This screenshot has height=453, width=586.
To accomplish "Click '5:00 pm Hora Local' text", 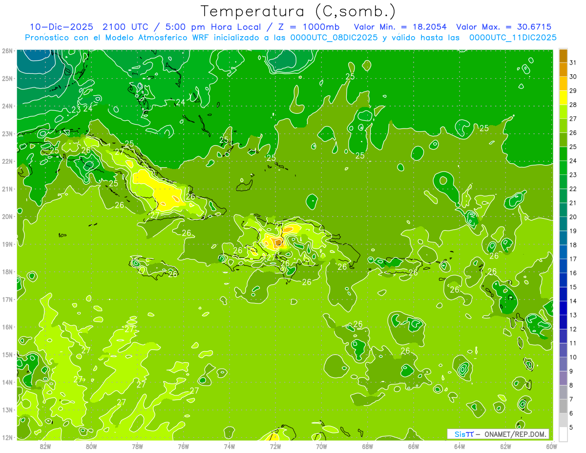I will 212,27.
